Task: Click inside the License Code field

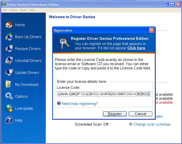Action: (x=104, y=94)
